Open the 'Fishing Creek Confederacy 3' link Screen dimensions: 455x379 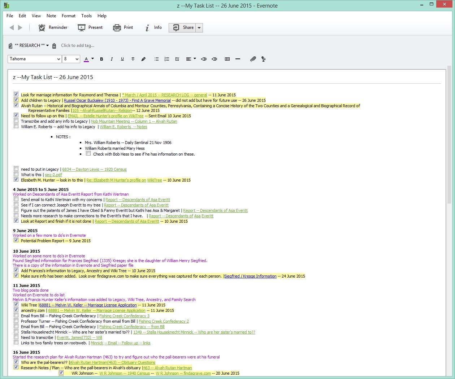(x=124, y=316)
